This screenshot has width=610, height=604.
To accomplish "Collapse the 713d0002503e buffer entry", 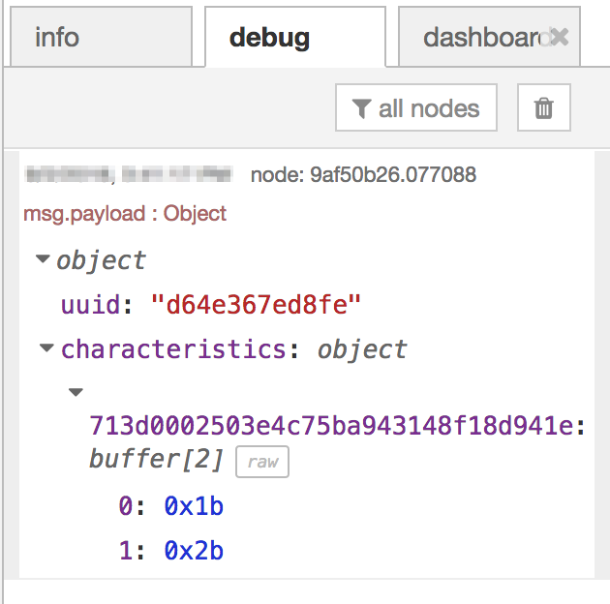I will pos(76,392).
